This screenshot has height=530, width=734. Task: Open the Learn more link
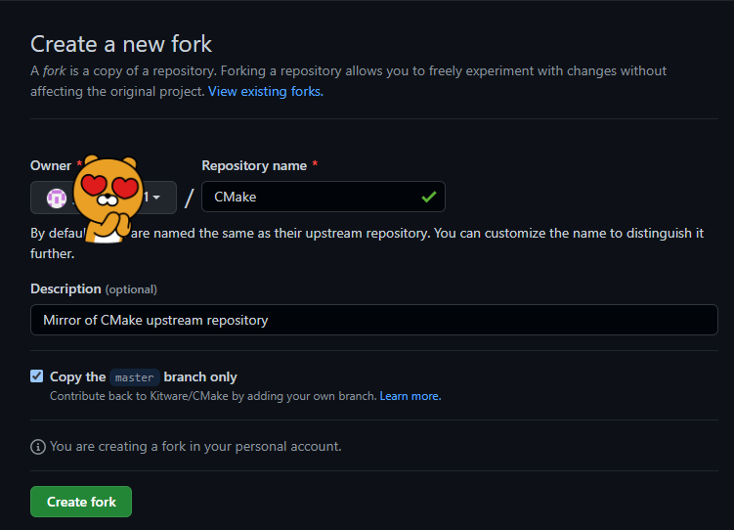[x=410, y=396]
